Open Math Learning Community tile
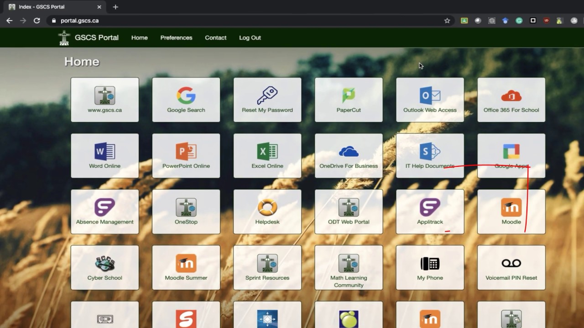 click(x=349, y=268)
